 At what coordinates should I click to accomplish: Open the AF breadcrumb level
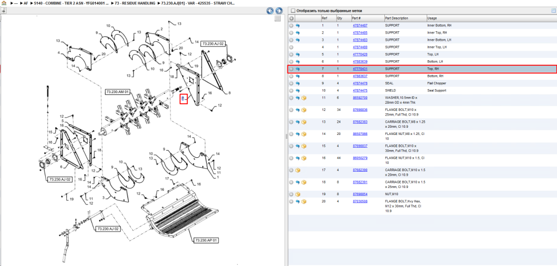coord(26,2)
